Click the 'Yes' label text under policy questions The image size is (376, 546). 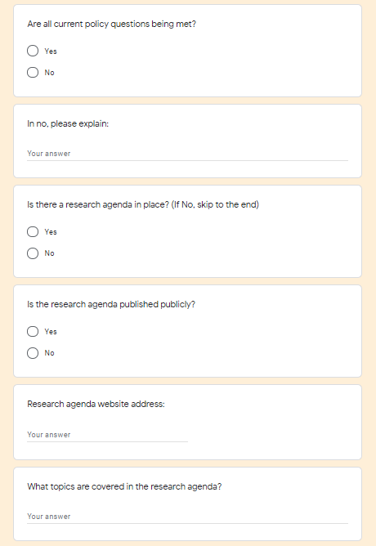51,51
